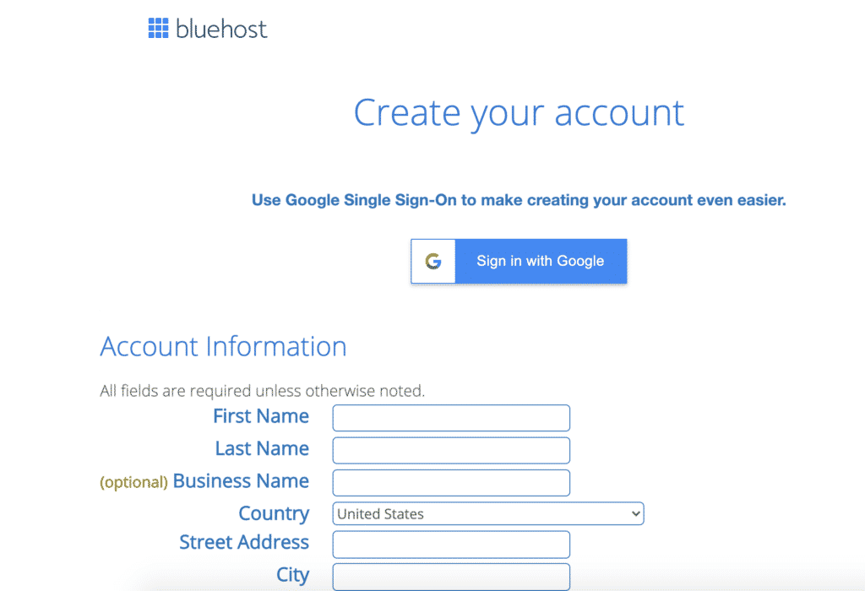The width and height of the screenshot is (865, 591).
Task: Focus the City input field
Action: [x=451, y=577]
